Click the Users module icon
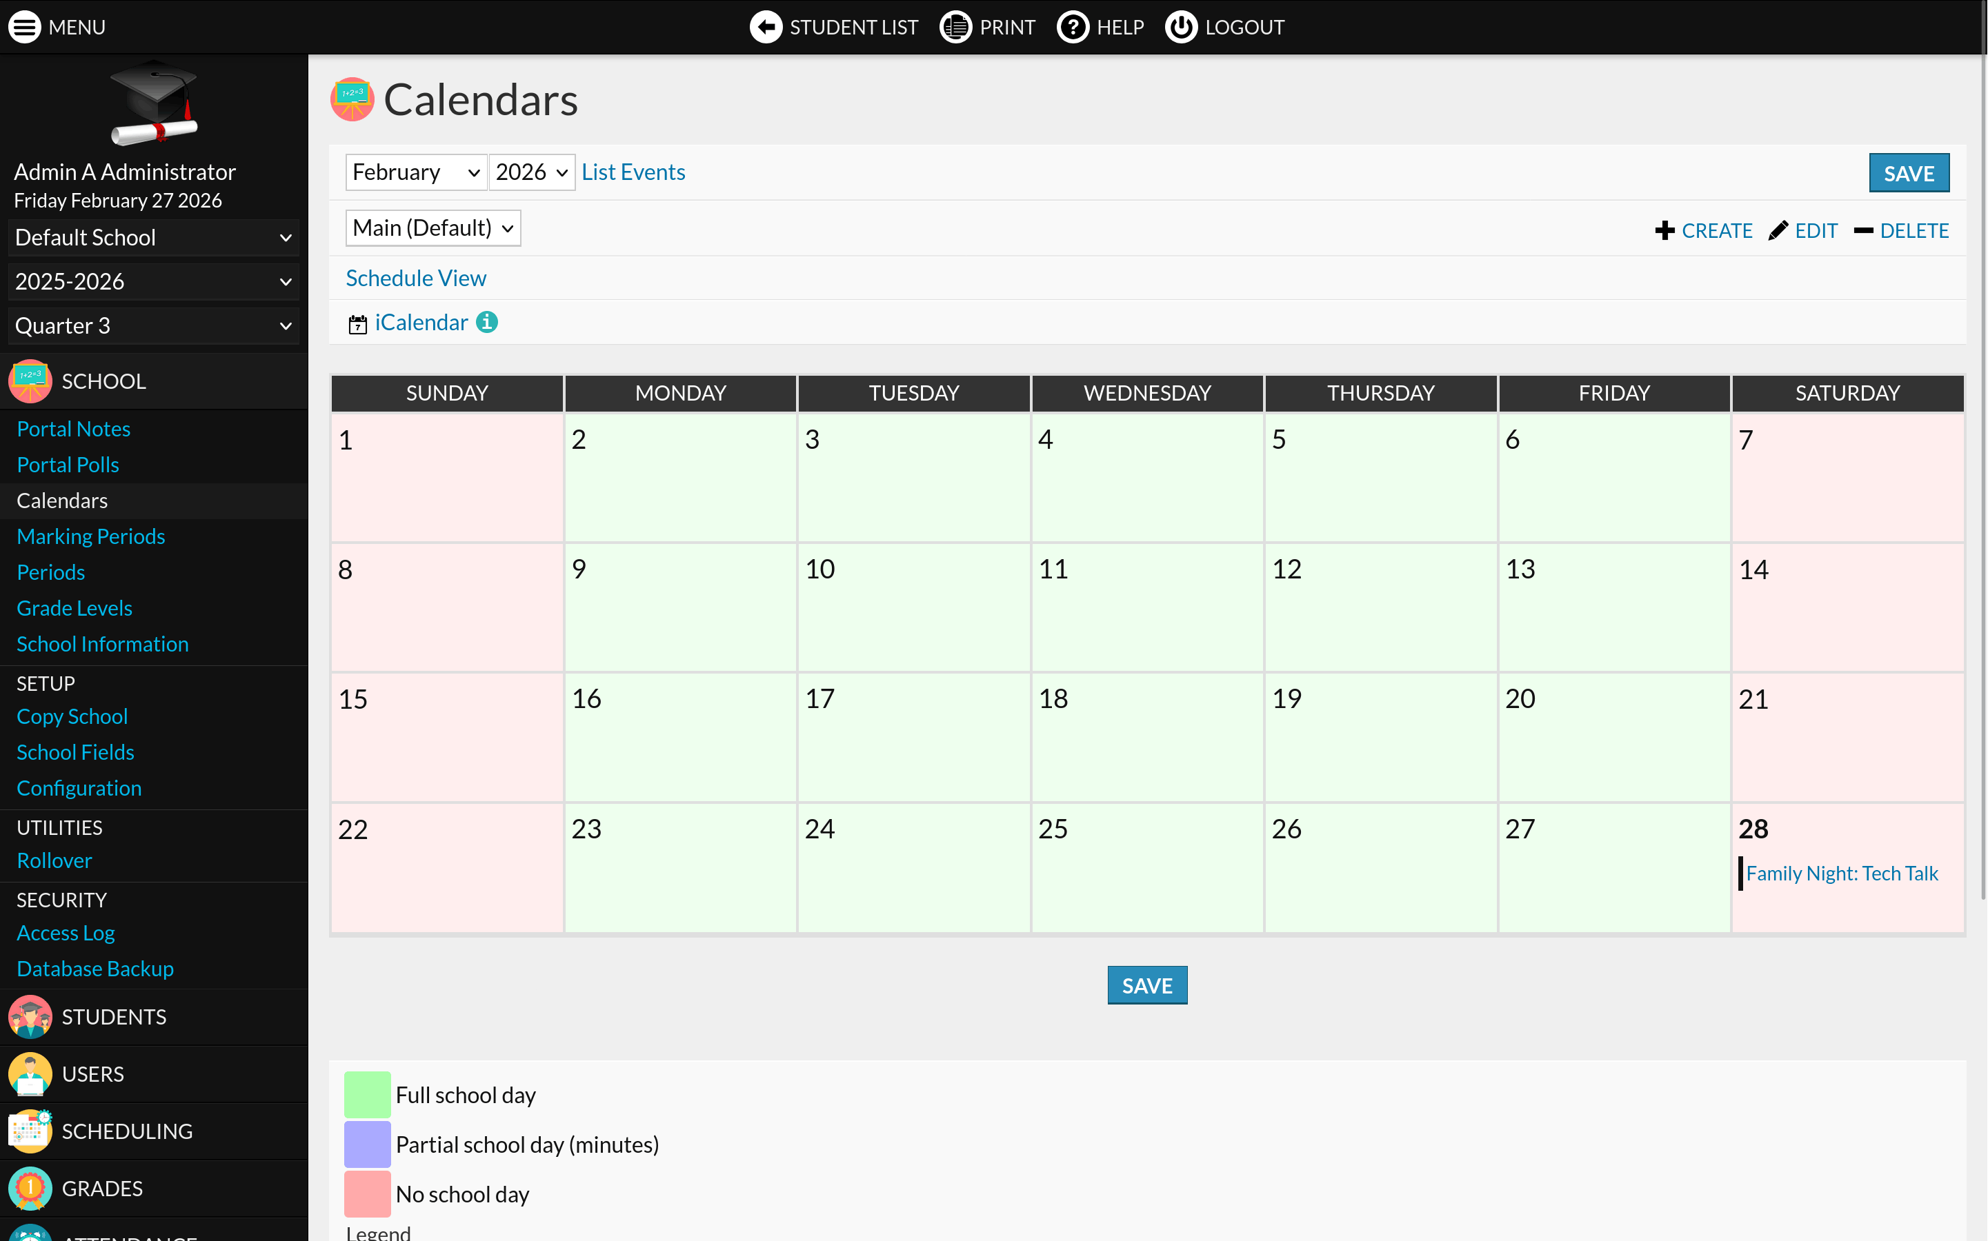1988x1241 pixels. [x=30, y=1074]
